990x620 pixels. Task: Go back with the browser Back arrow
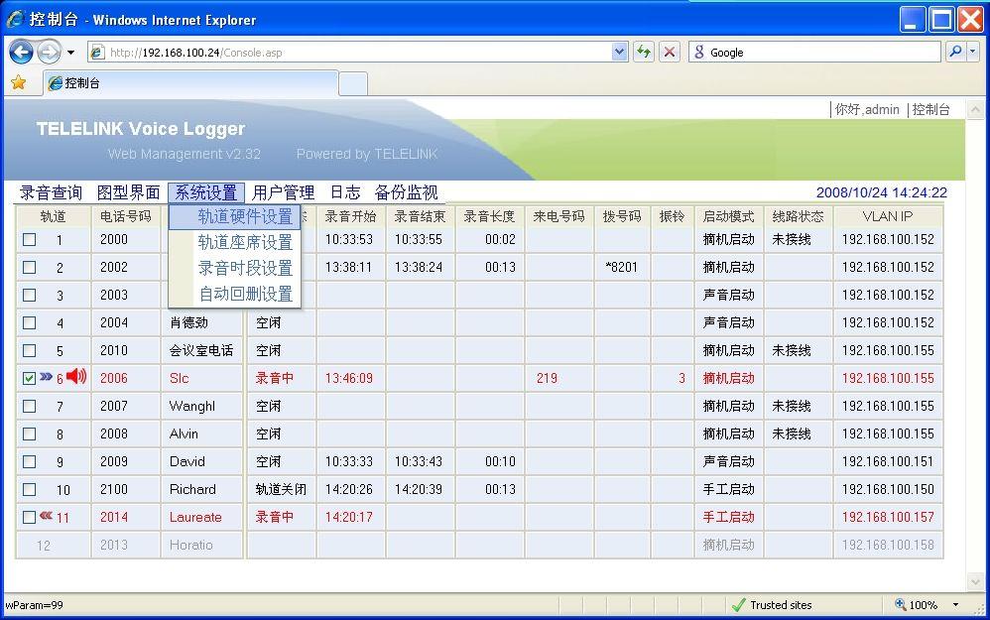(22, 52)
